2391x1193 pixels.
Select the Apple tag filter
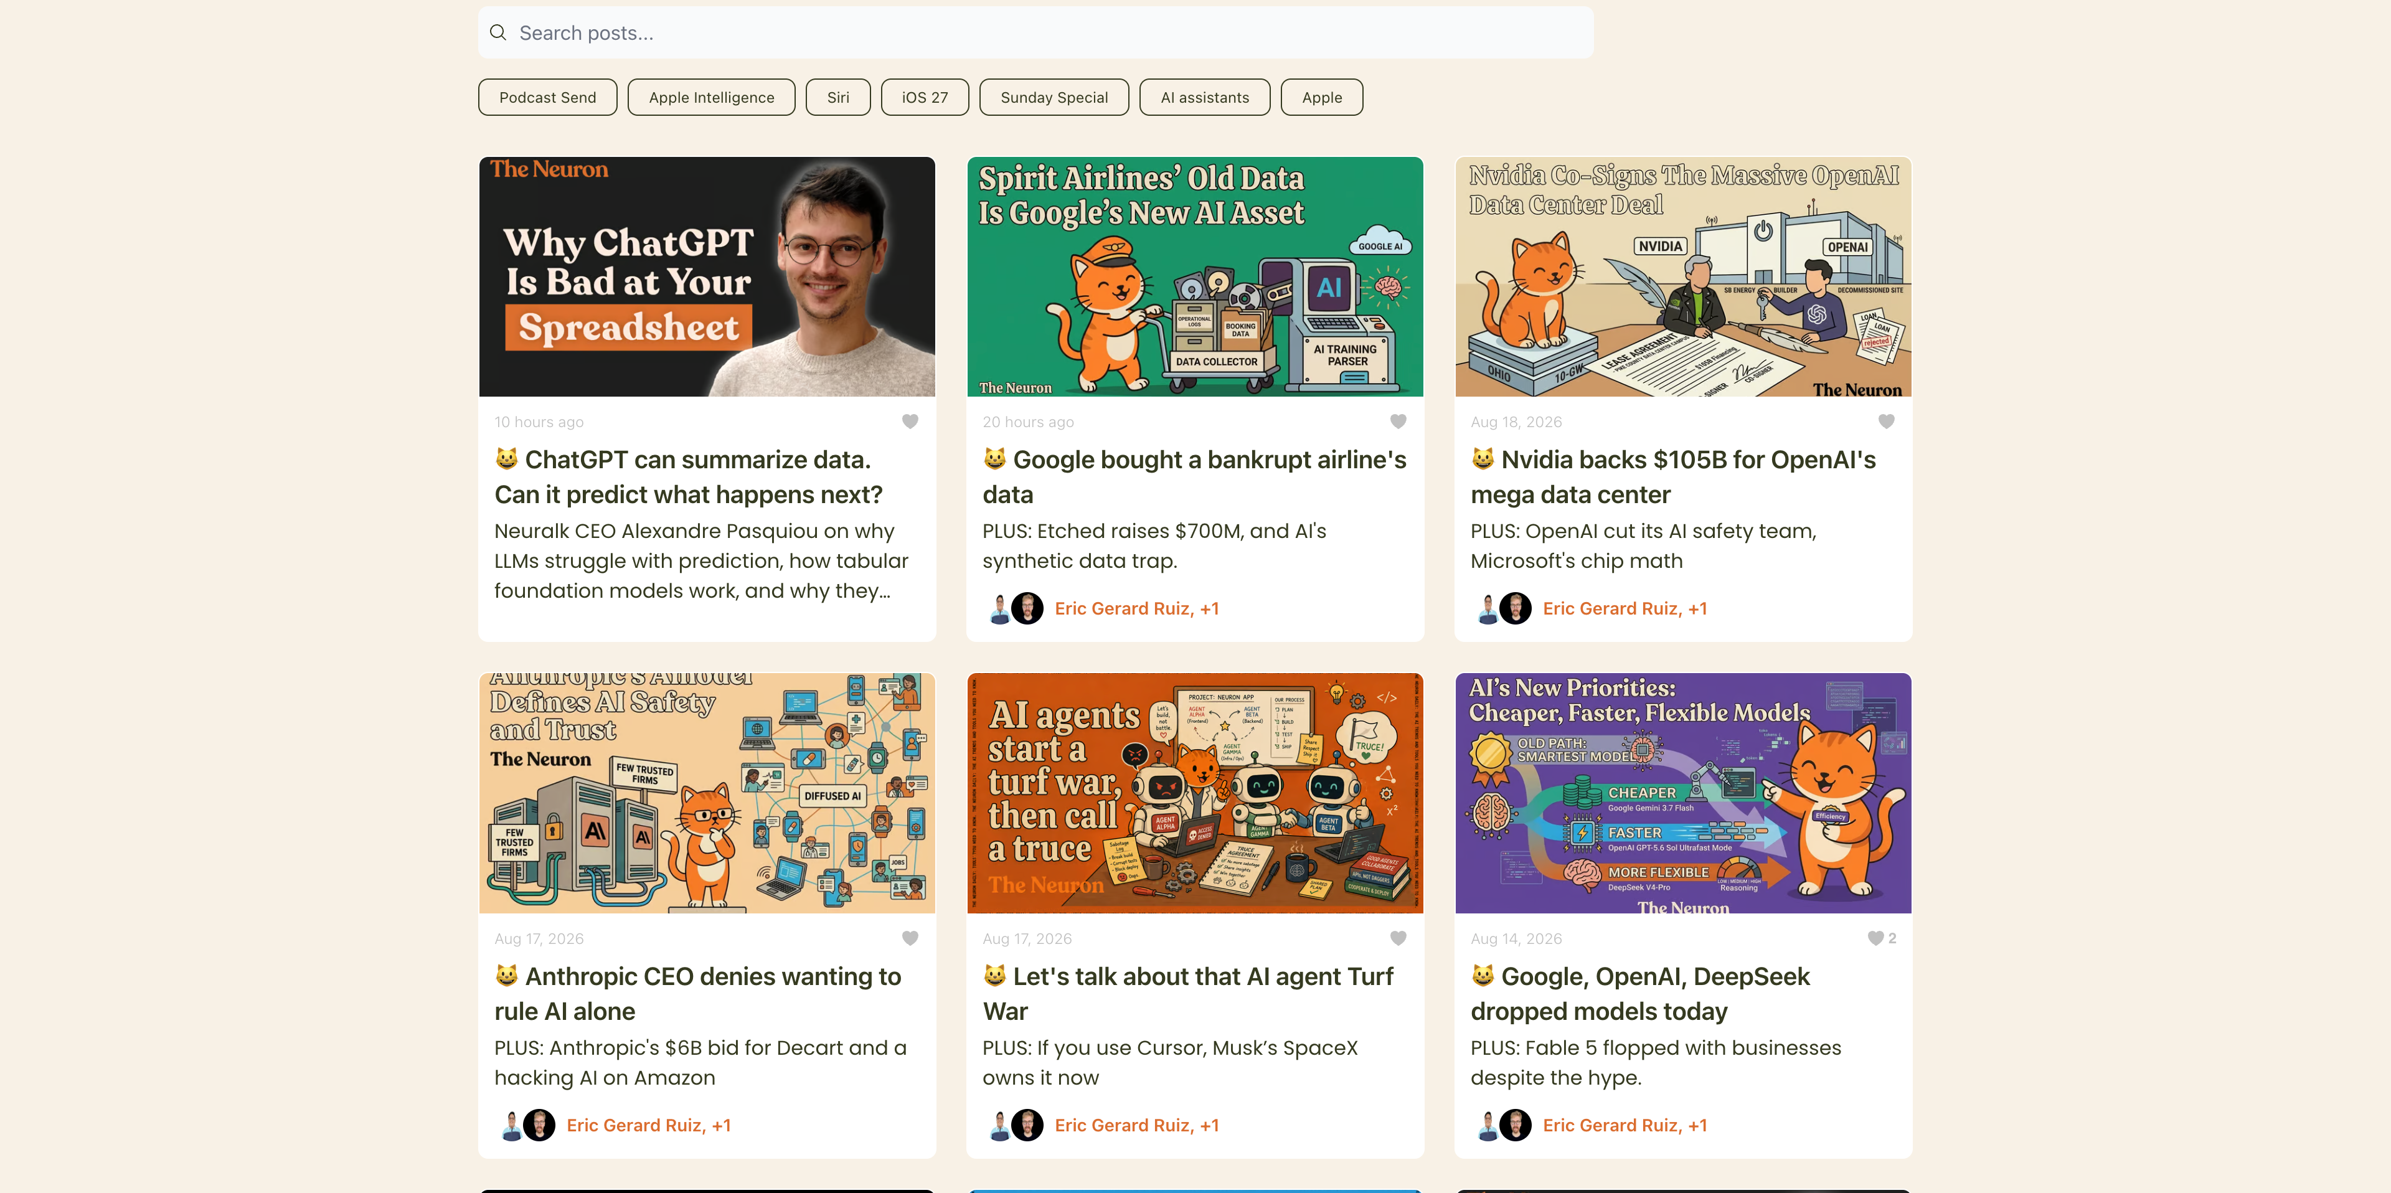click(1322, 98)
